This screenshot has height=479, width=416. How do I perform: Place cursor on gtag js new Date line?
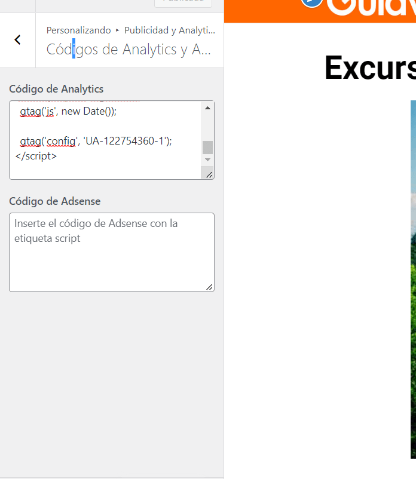click(68, 111)
